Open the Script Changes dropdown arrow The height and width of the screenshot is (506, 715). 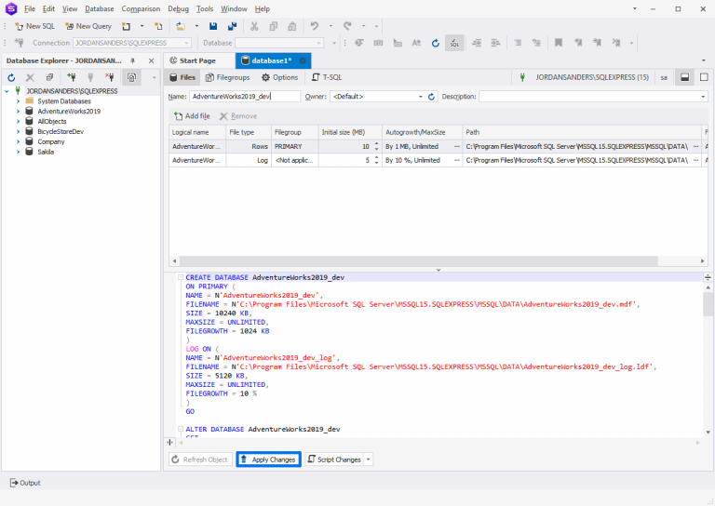tap(368, 459)
